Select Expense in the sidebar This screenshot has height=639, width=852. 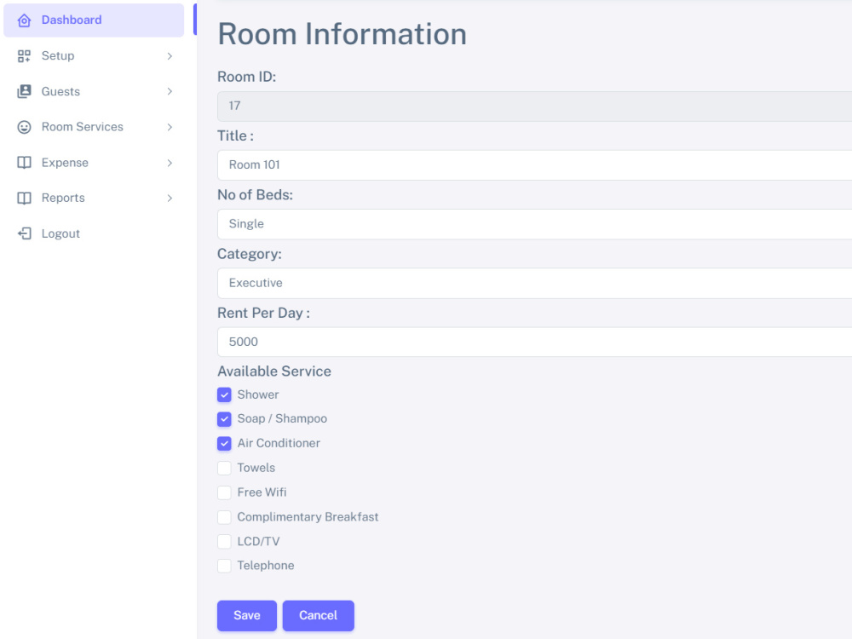coord(94,163)
